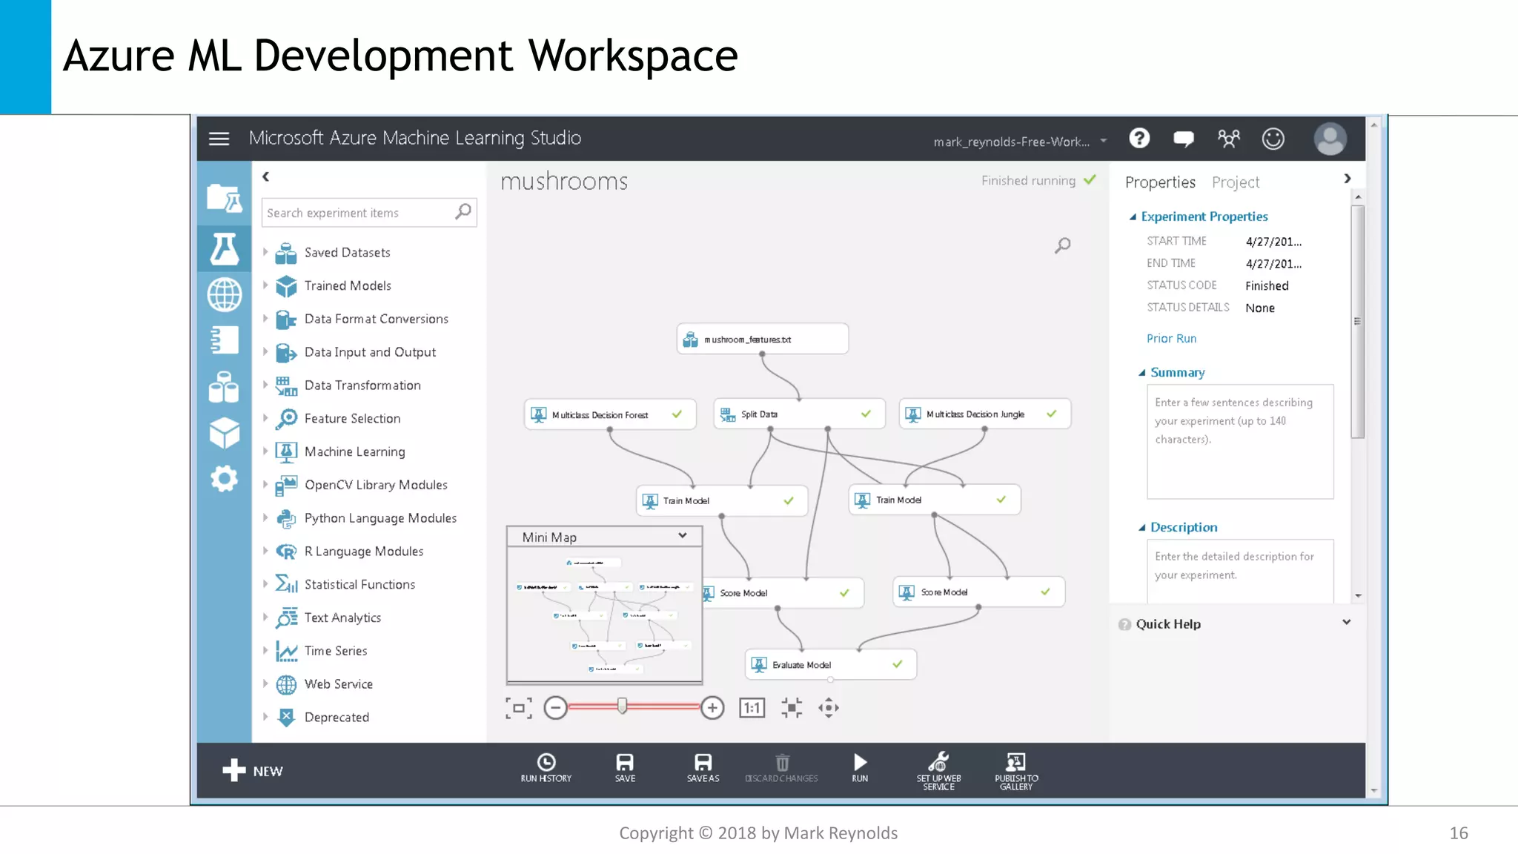The height and width of the screenshot is (854, 1518).
Task: Open the Help question mark icon
Action: click(x=1139, y=139)
